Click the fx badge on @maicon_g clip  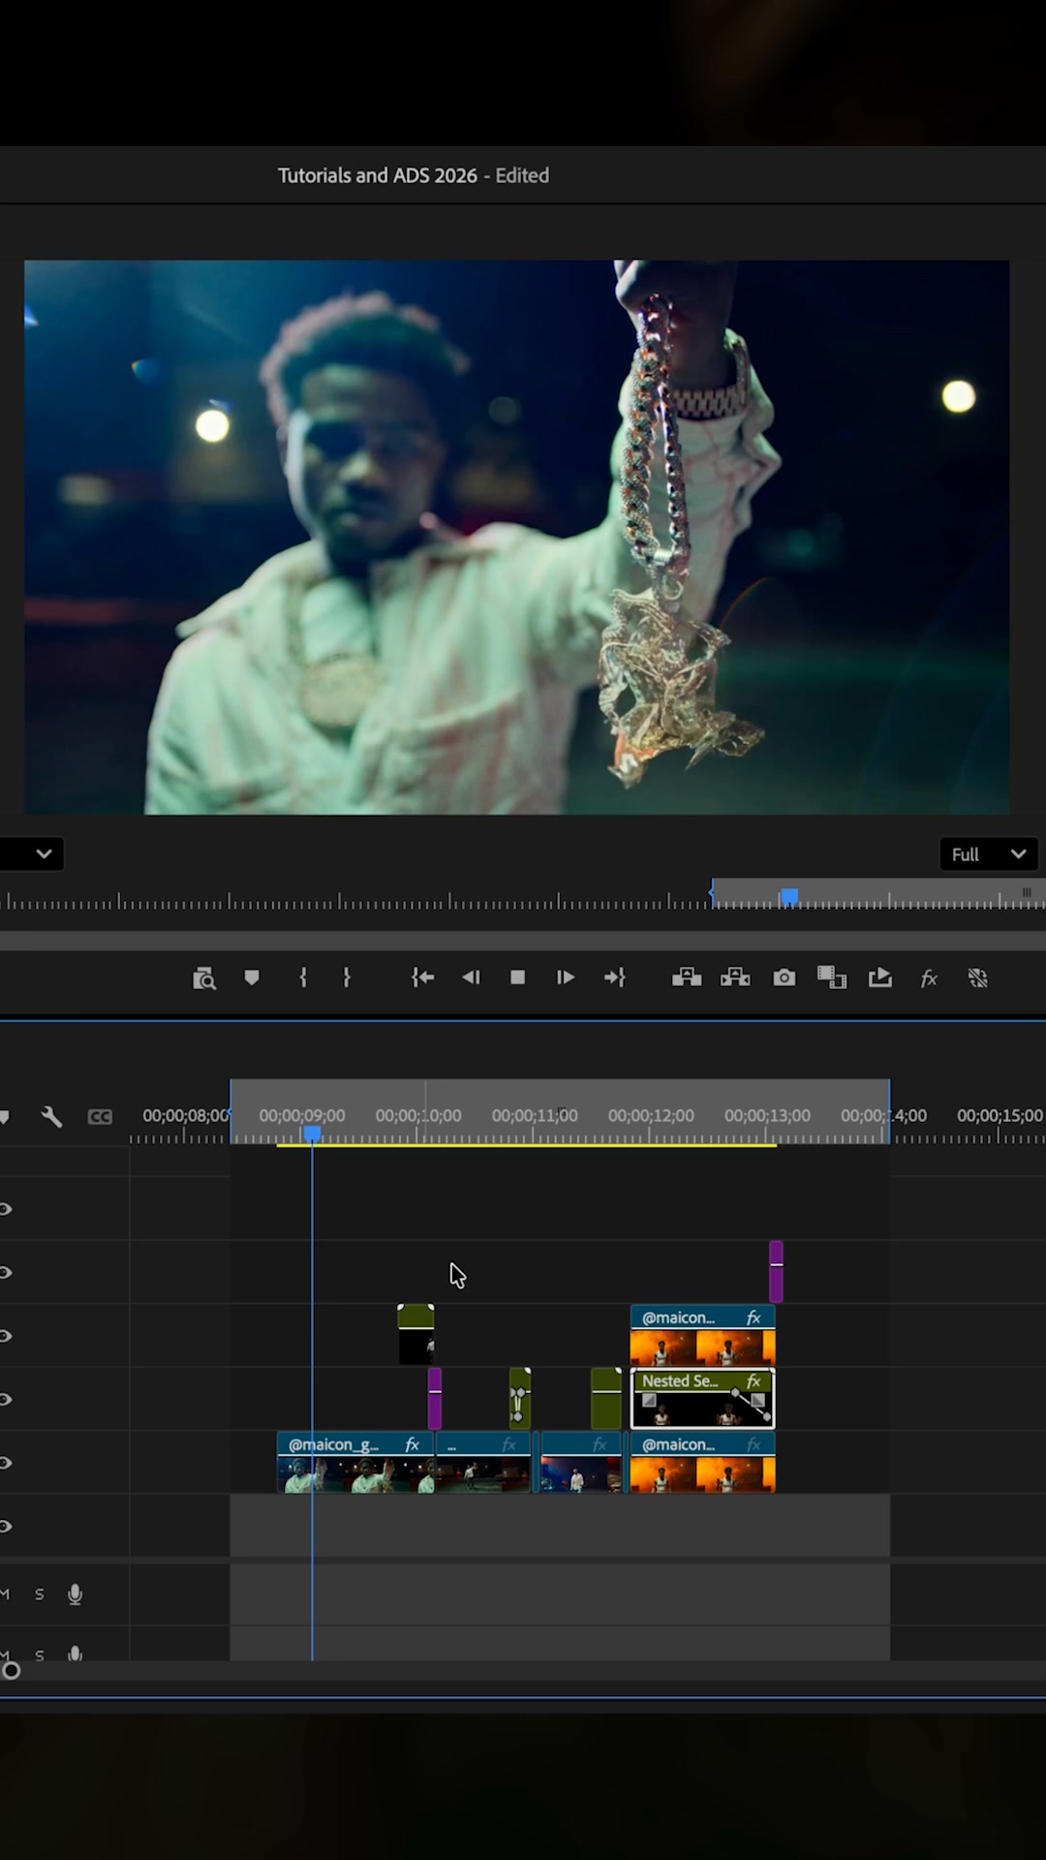tap(412, 1444)
